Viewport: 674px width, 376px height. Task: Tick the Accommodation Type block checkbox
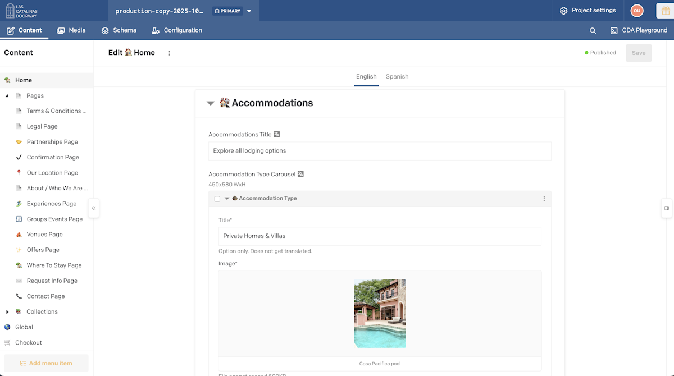pyautogui.click(x=217, y=199)
